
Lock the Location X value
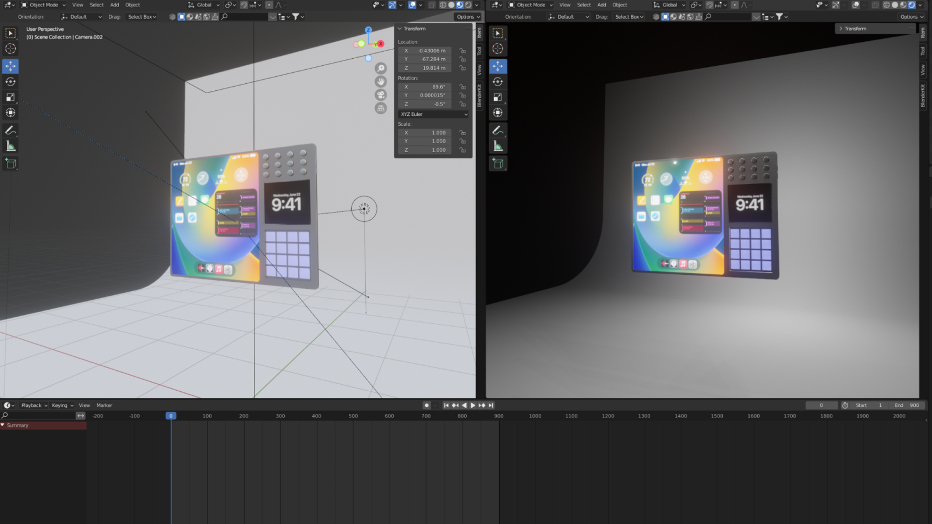click(463, 51)
